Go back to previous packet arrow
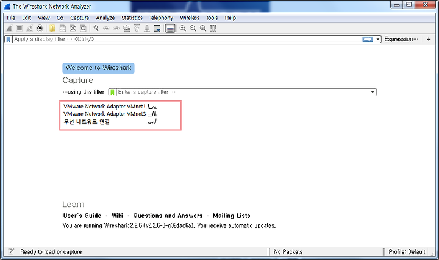This screenshot has height=260, width=439. 106,28
